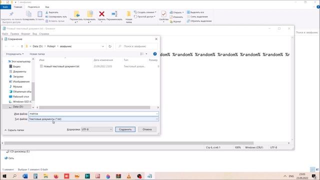Click Обратить выделение in Explorer ribbon
The width and height of the screenshot is (320, 180).
(199, 21)
